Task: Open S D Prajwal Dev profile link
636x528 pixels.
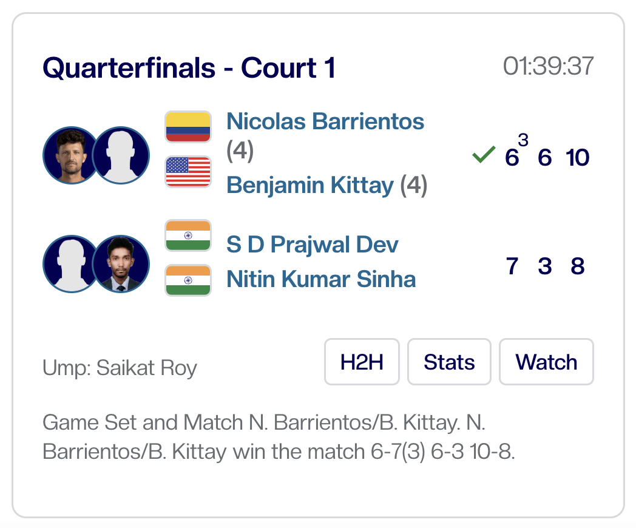Action: [313, 245]
